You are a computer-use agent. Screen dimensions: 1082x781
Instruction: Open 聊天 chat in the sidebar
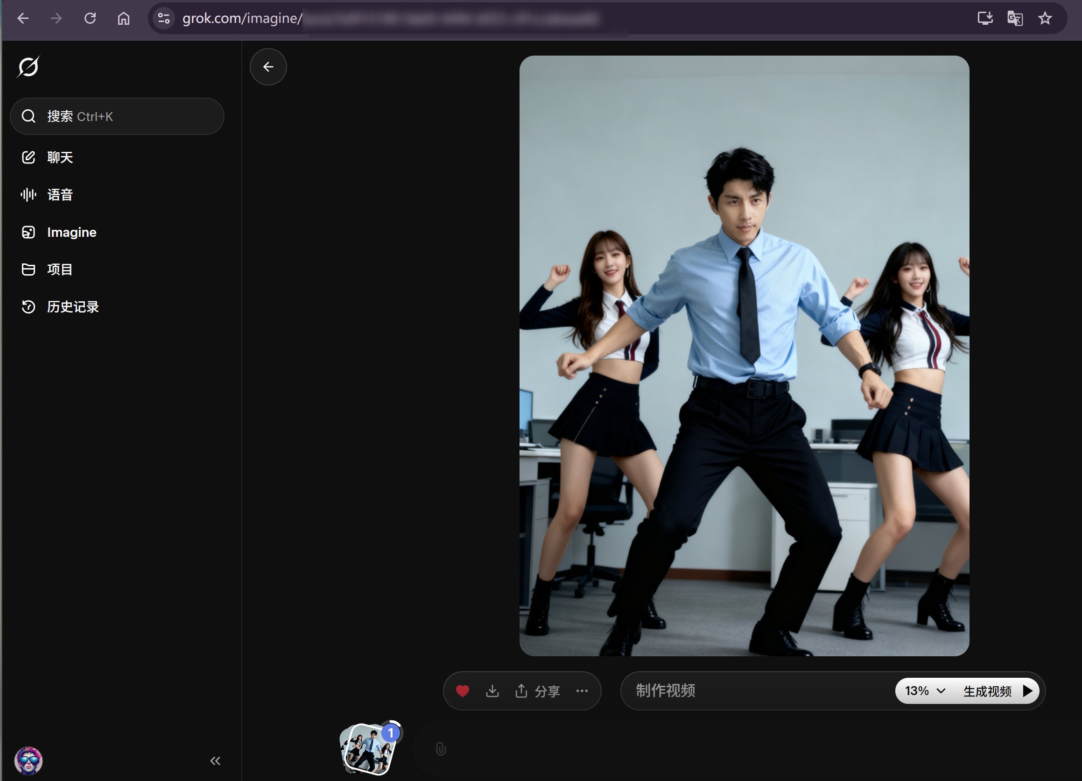point(60,157)
